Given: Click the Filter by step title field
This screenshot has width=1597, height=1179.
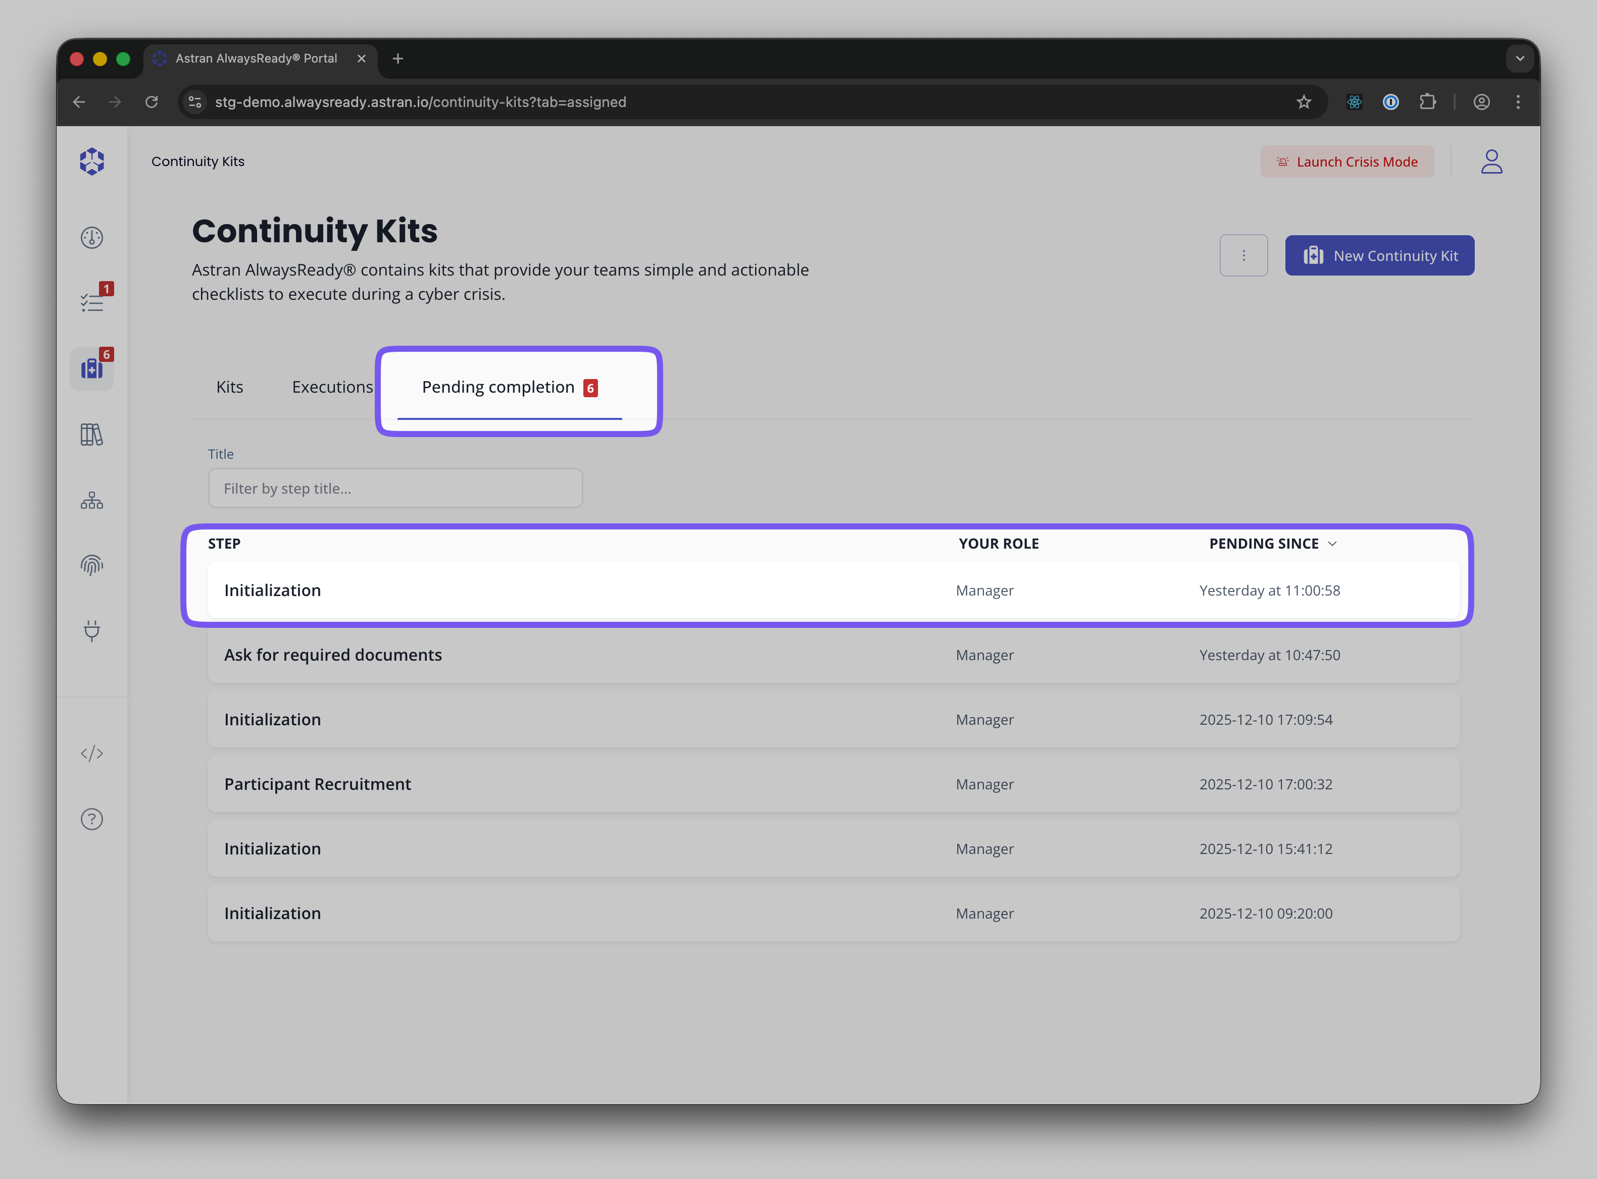Looking at the screenshot, I should (x=395, y=489).
